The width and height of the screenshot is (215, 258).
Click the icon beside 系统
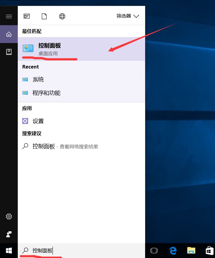point(25,80)
